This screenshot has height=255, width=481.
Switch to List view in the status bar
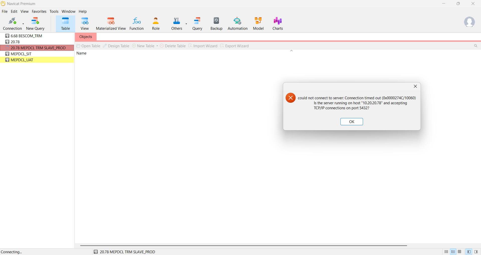click(446, 252)
